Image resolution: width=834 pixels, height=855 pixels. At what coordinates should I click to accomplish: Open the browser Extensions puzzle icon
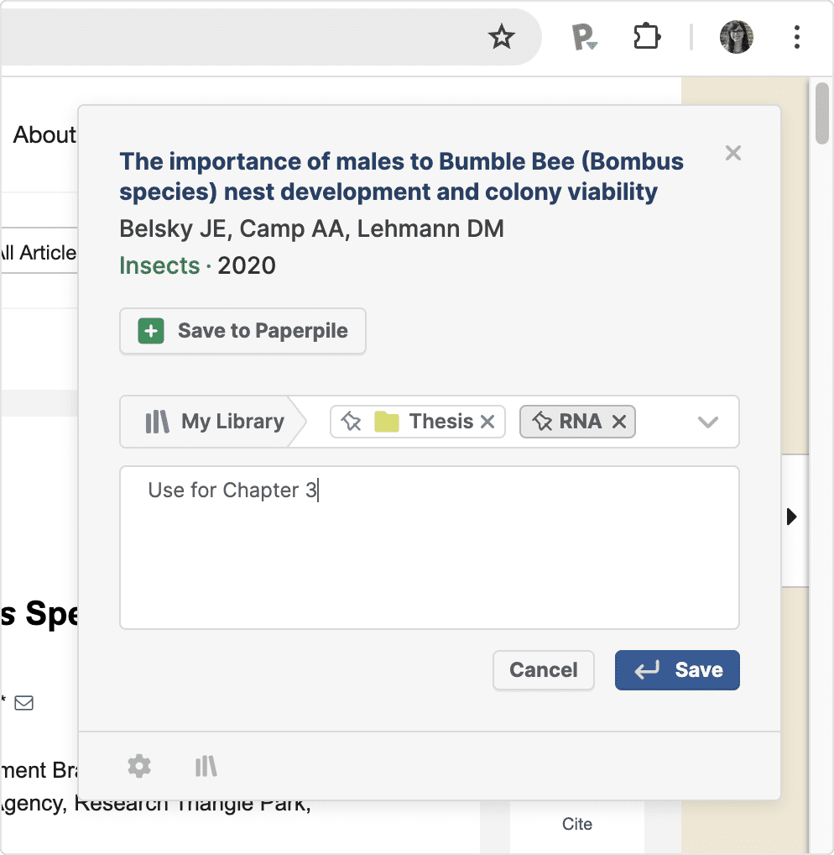click(x=647, y=38)
